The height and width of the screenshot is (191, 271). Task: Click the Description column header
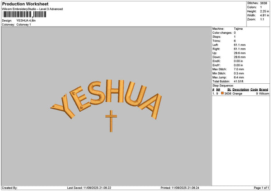click(241, 90)
